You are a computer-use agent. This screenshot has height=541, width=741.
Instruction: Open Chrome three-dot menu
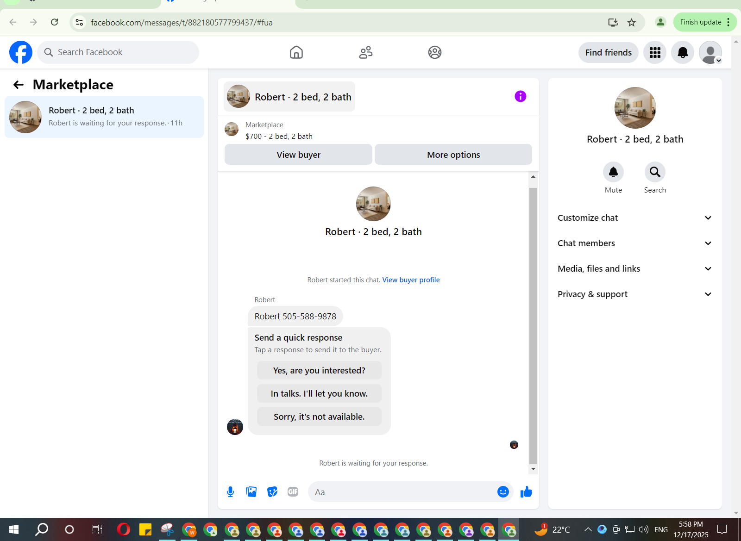[728, 22]
